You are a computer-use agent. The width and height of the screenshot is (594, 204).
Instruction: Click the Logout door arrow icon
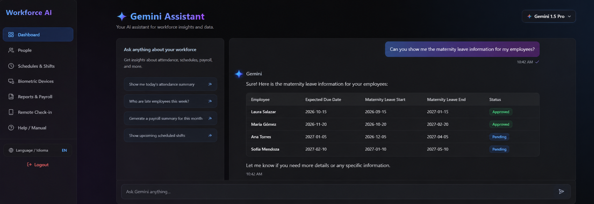29,165
